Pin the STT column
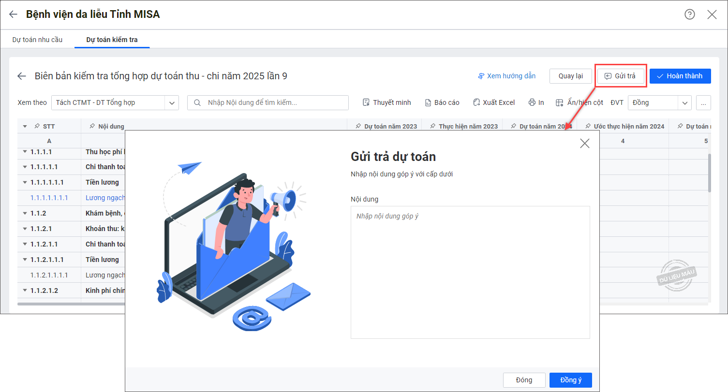Image resolution: width=728 pixels, height=392 pixels. [x=37, y=126]
